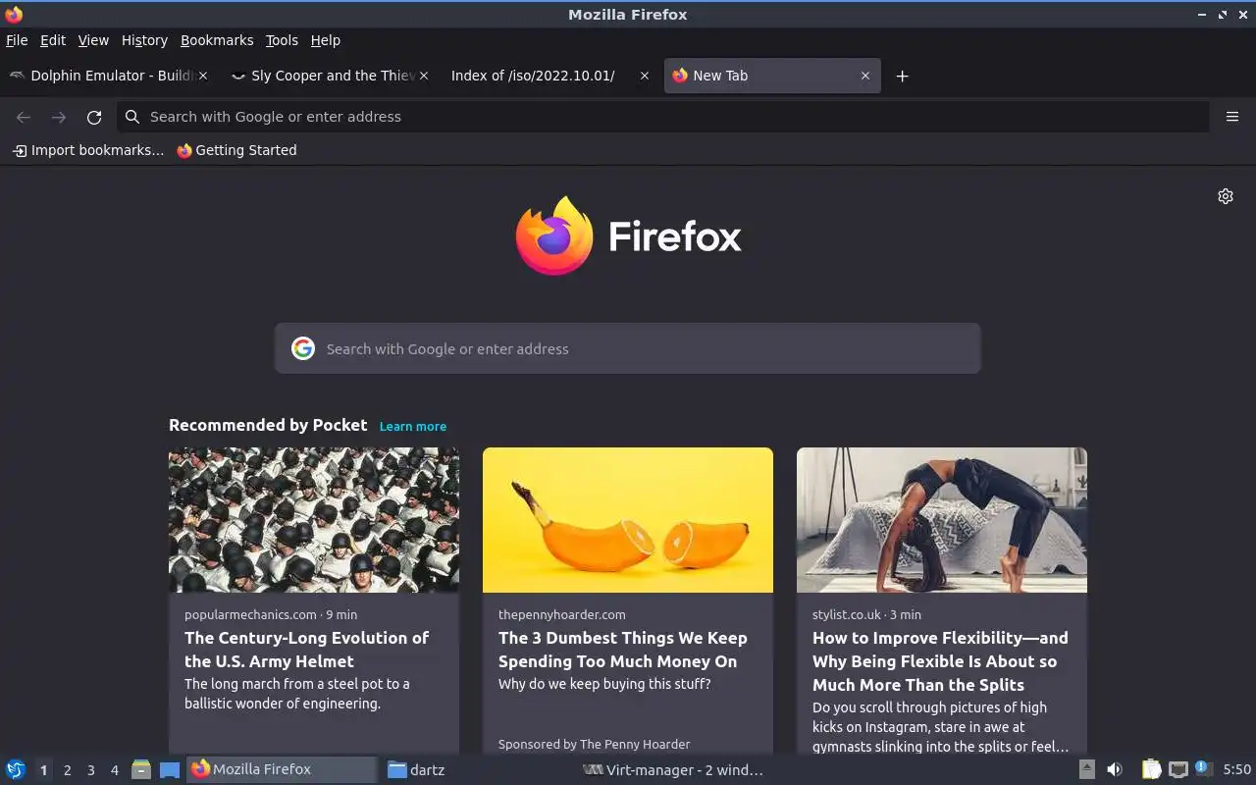Switch to workspace 3 on taskbar
This screenshot has height=785, width=1256.
coord(91,770)
